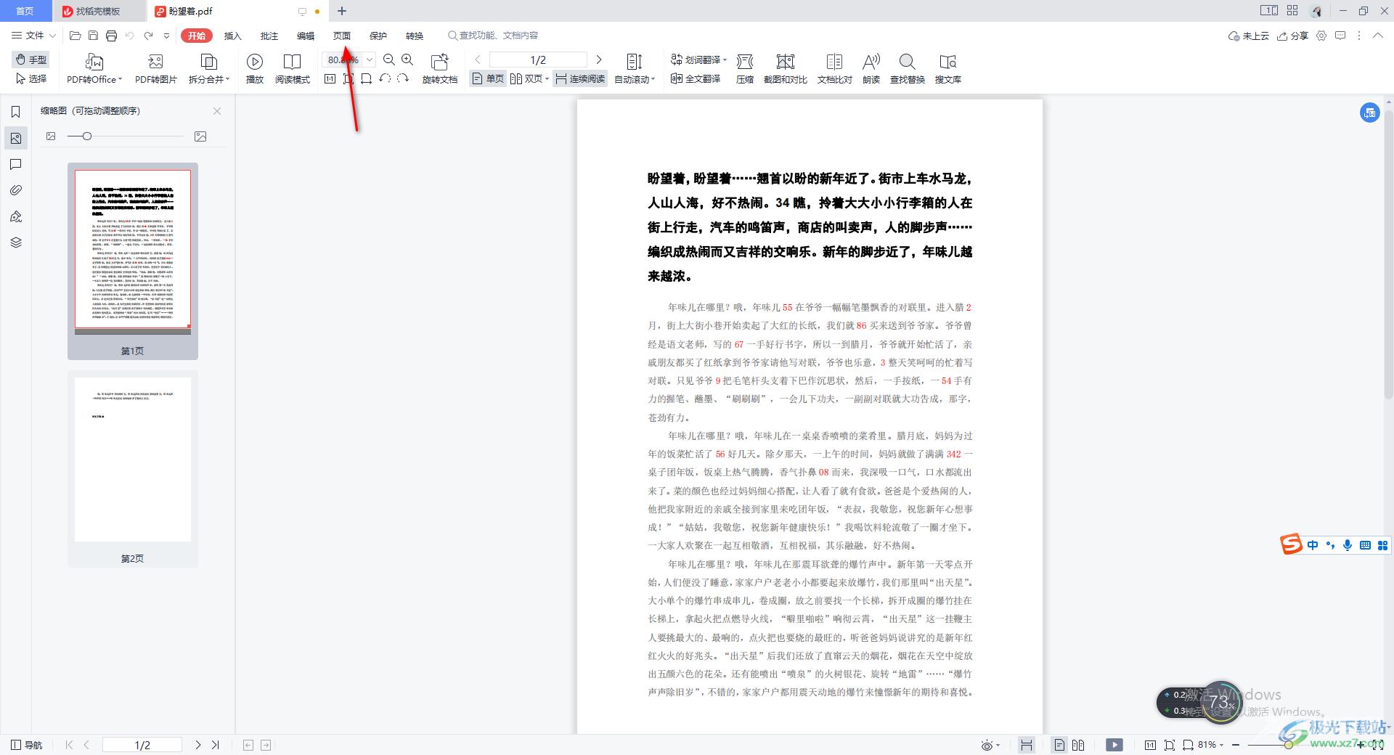Screen dimensions: 1394x755
Task: Click the PDF转图片 export icon
Action: click(155, 69)
